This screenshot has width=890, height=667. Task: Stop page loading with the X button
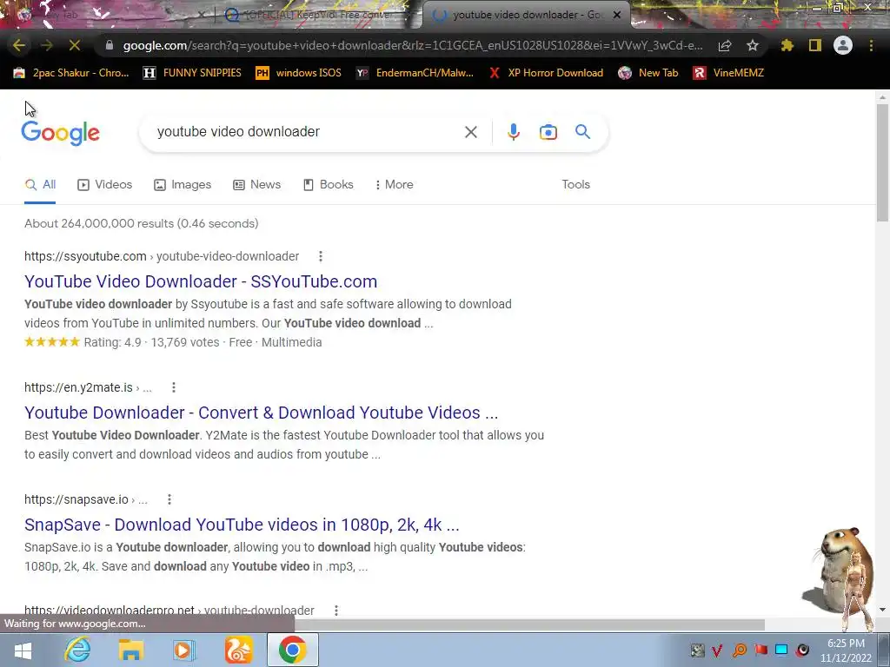click(75, 45)
